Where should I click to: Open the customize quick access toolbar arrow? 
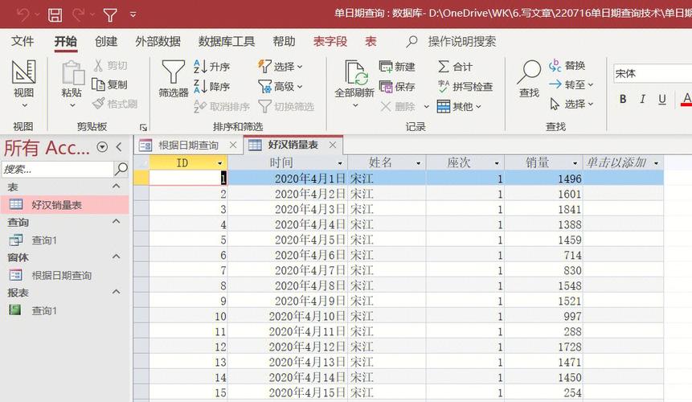[133, 15]
